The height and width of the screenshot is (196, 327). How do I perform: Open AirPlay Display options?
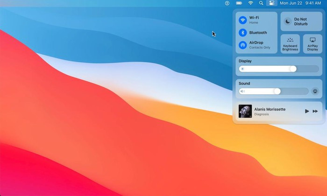pyautogui.click(x=313, y=44)
